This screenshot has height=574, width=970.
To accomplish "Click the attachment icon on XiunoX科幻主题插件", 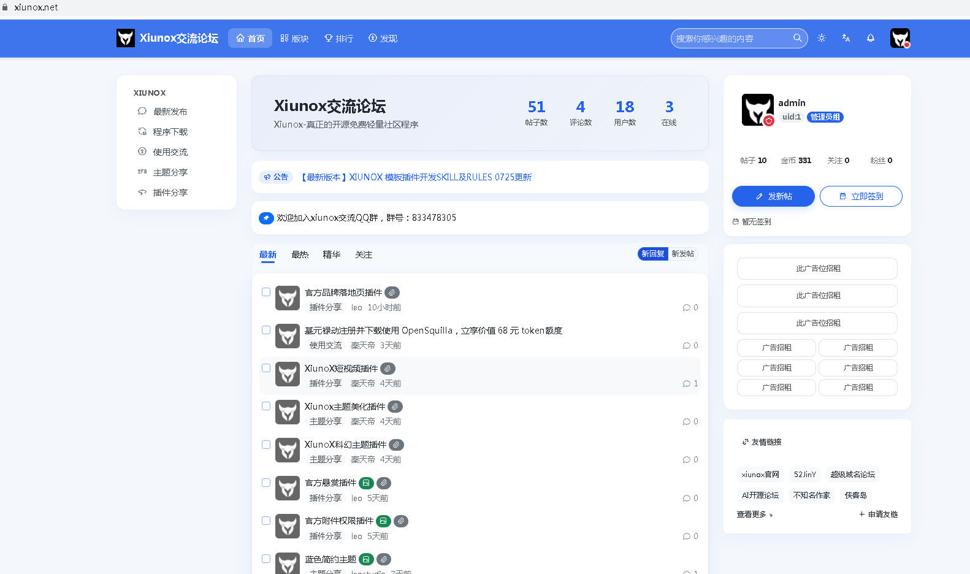I will tap(397, 445).
